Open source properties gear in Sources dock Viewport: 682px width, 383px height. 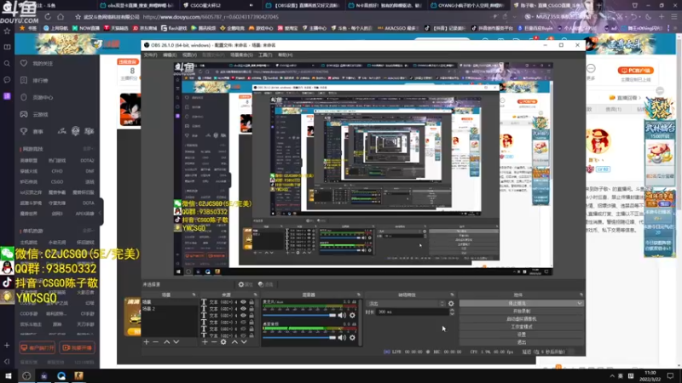click(x=223, y=342)
